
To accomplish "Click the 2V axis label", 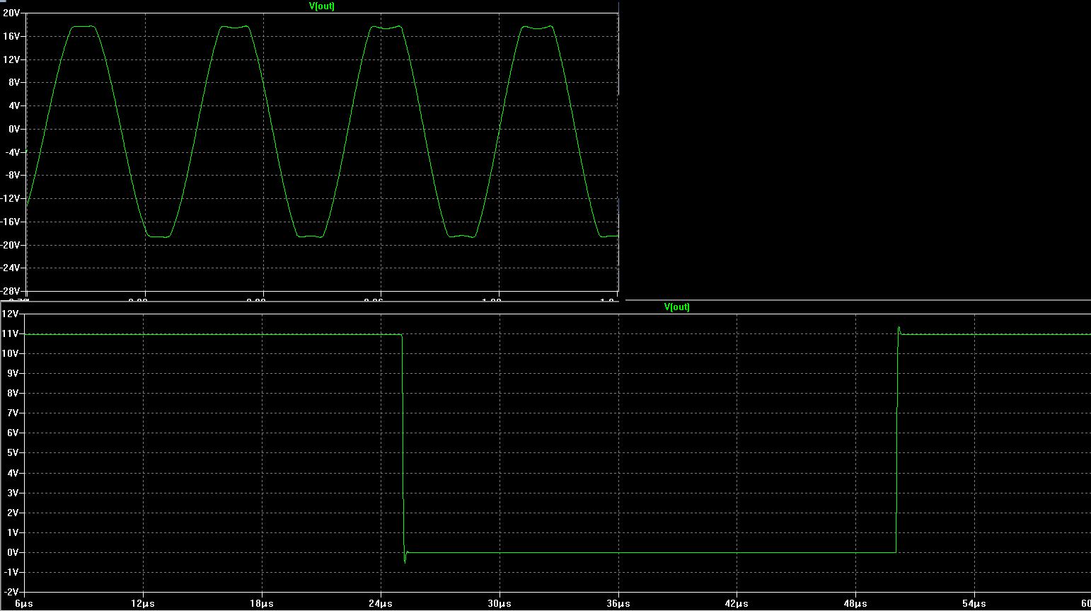I will coord(13,513).
